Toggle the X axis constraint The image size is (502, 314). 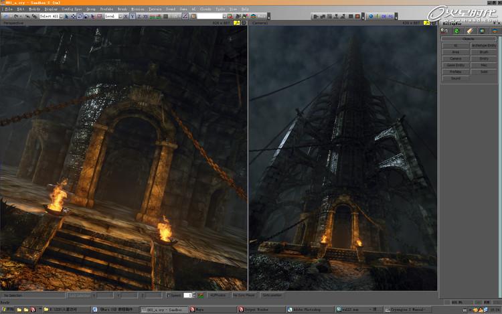tap(126, 16)
